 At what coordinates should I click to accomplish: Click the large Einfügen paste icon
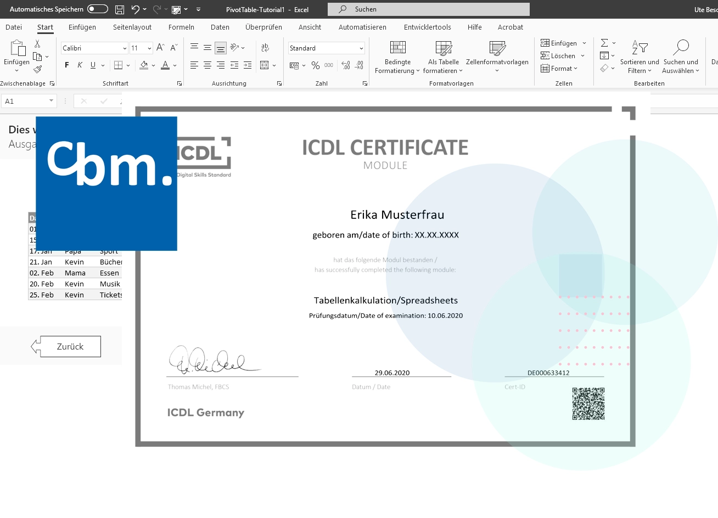[x=18, y=48]
